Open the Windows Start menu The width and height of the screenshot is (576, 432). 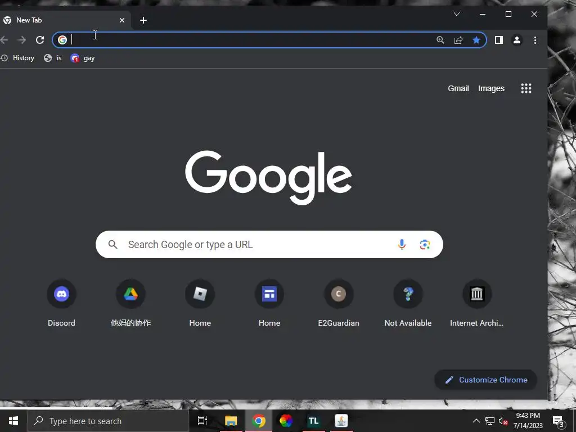(x=13, y=421)
